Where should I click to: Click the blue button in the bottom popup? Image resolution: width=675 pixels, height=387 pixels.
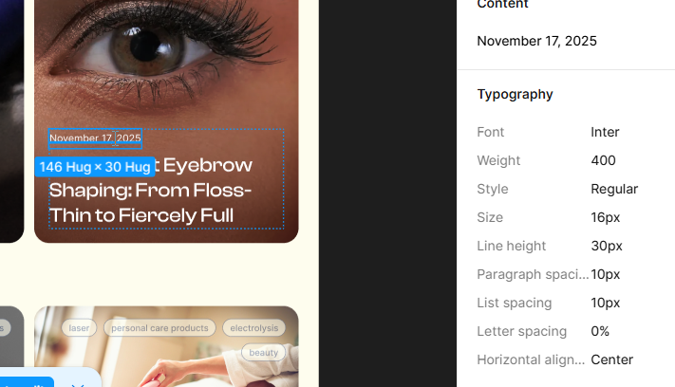(x=27, y=382)
